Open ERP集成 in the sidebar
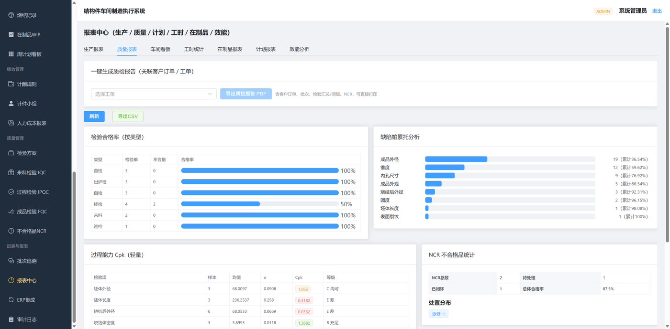The width and height of the screenshot is (670, 329). coord(36,300)
